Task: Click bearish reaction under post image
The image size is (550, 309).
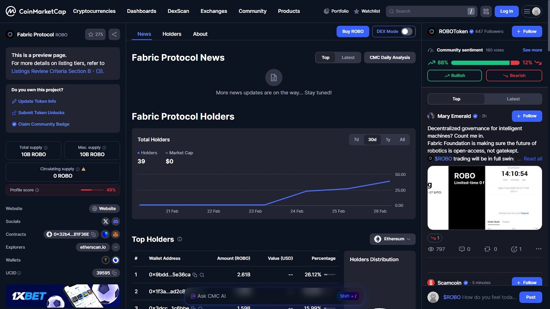Action: [x=434, y=238]
